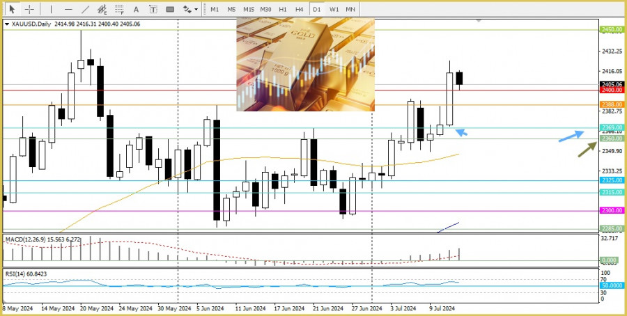Switch chart to M5 timeframe
The width and height of the screenshot is (627, 316).
[x=231, y=9]
